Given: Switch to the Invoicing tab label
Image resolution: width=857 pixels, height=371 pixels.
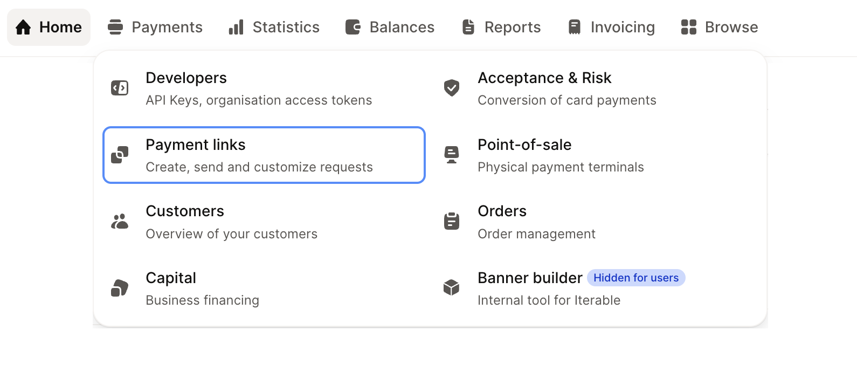Looking at the screenshot, I should tap(623, 28).
